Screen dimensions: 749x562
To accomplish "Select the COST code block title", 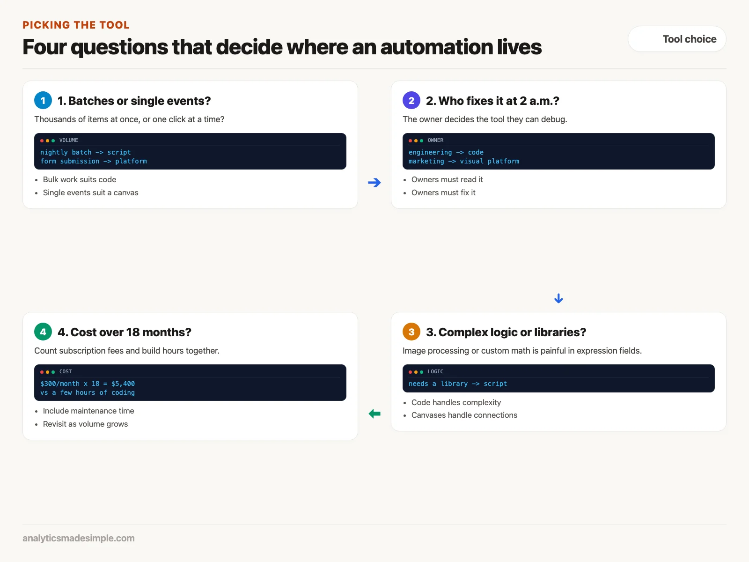I will point(66,371).
